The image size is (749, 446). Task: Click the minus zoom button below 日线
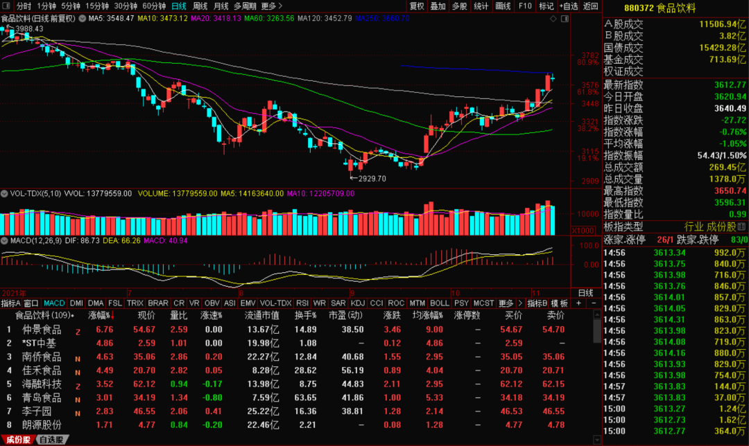coord(594,303)
